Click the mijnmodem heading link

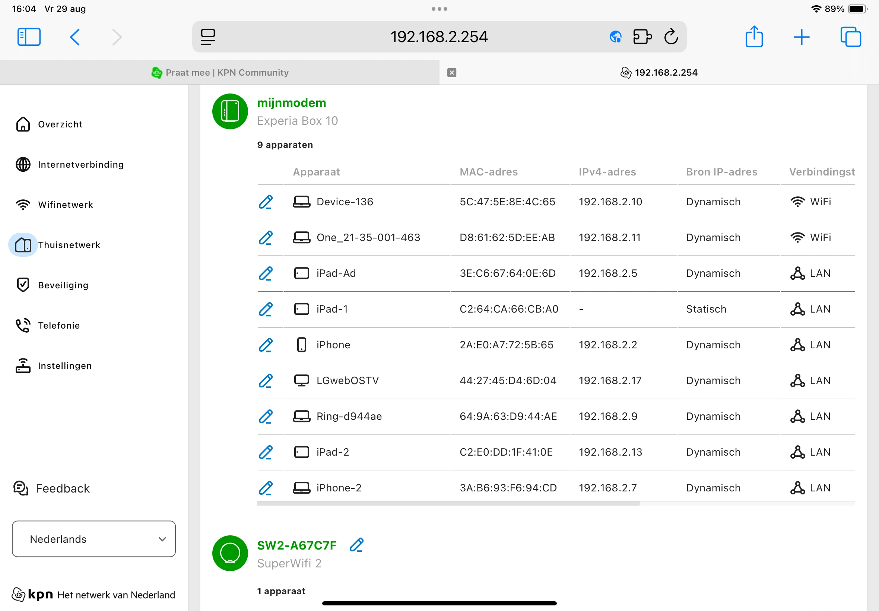[x=291, y=102]
